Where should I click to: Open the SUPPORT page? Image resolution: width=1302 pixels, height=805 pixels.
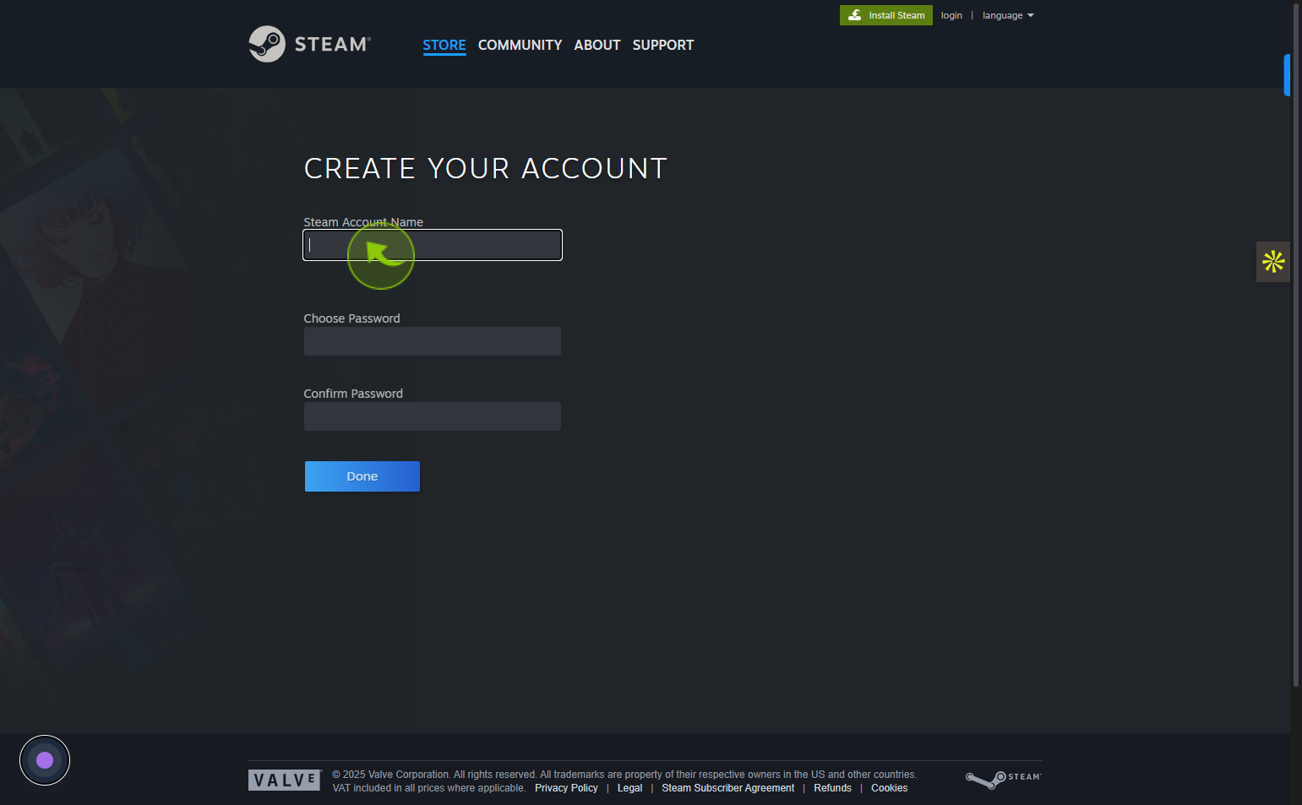tap(663, 45)
